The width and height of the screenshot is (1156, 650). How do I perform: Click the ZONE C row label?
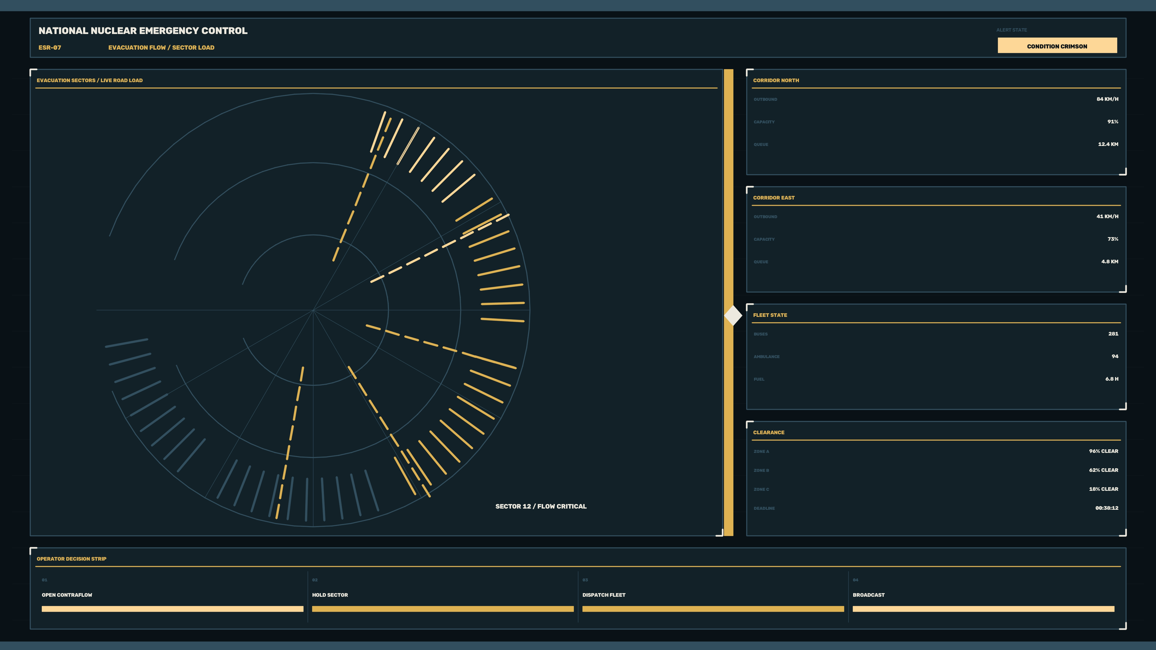(761, 489)
